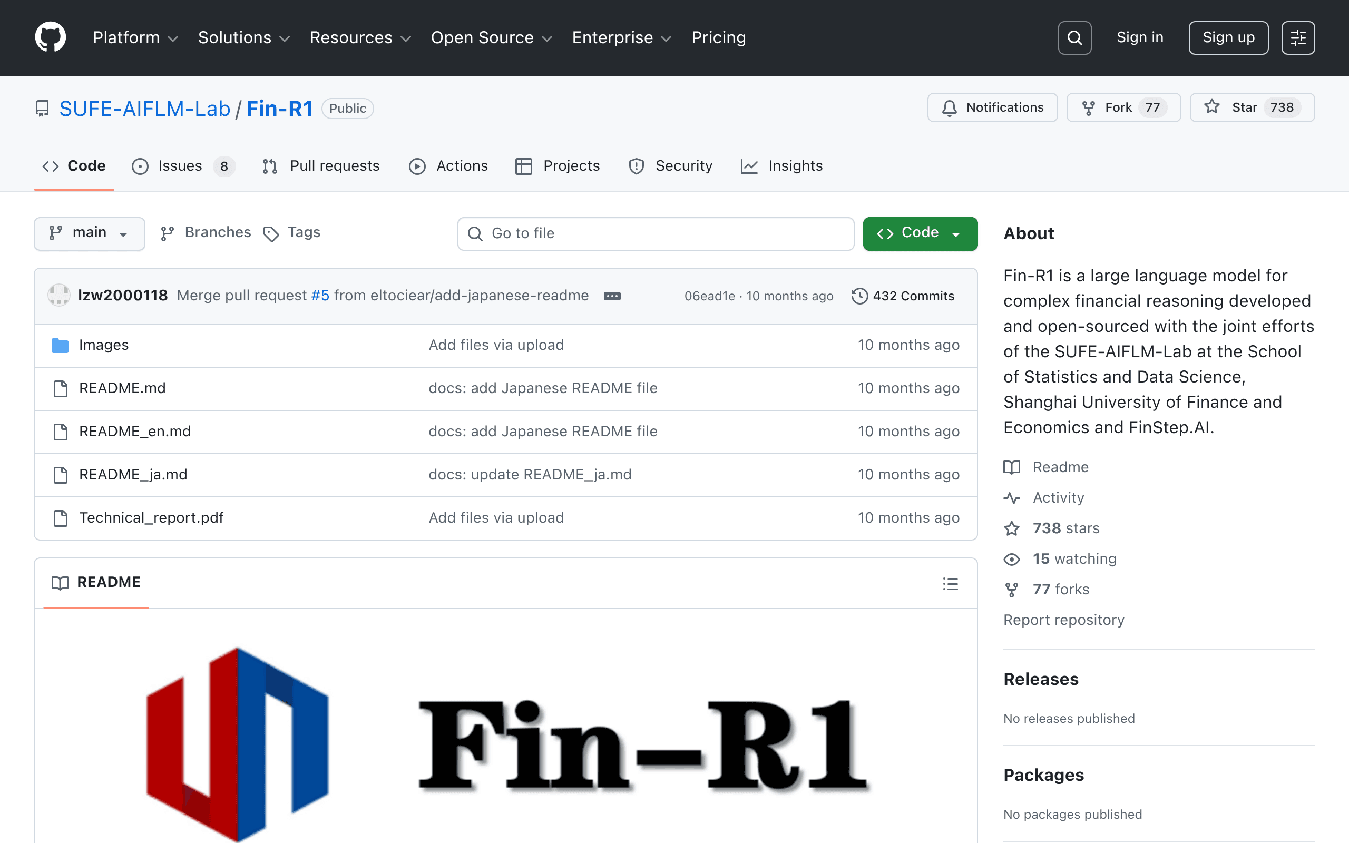The width and height of the screenshot is (1349, 843).
Task: Open Technical_report.pdf file
Action: pos(151,518)
